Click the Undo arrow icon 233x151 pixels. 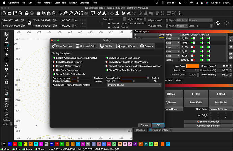(x=27, y=13)
